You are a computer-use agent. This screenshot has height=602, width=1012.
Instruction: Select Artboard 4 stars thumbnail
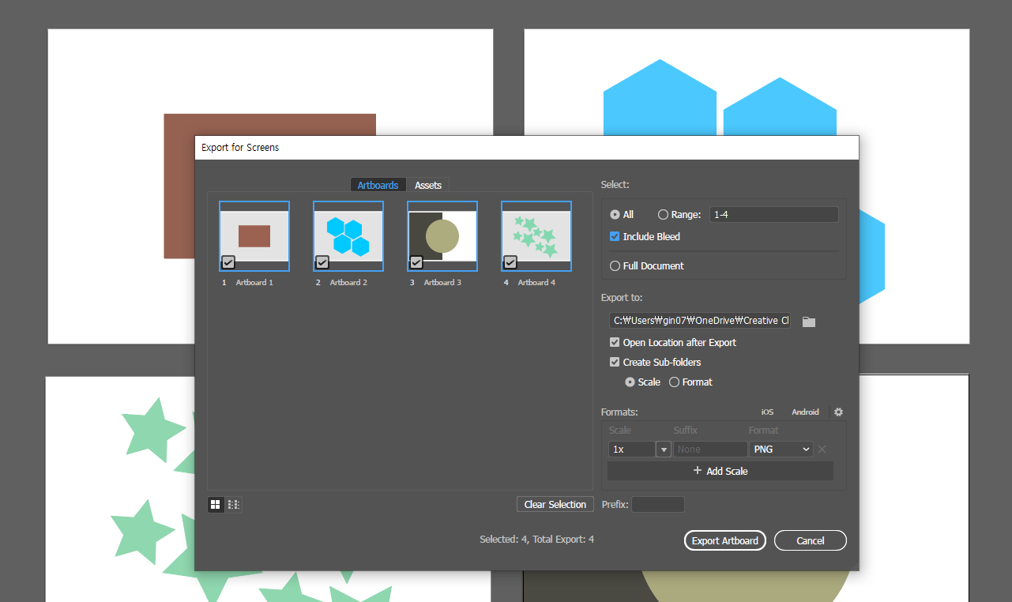[x=536, y=236]
